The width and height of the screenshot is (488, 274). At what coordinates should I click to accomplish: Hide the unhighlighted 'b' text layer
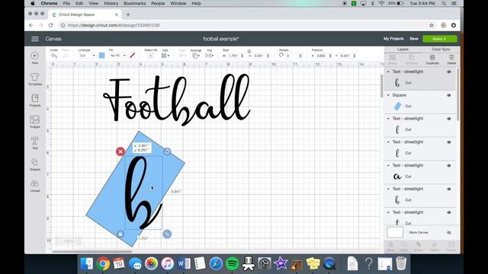(x=449, y=189)
